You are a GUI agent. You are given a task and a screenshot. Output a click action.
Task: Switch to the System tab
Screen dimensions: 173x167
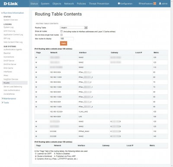[x=45, y=3]
